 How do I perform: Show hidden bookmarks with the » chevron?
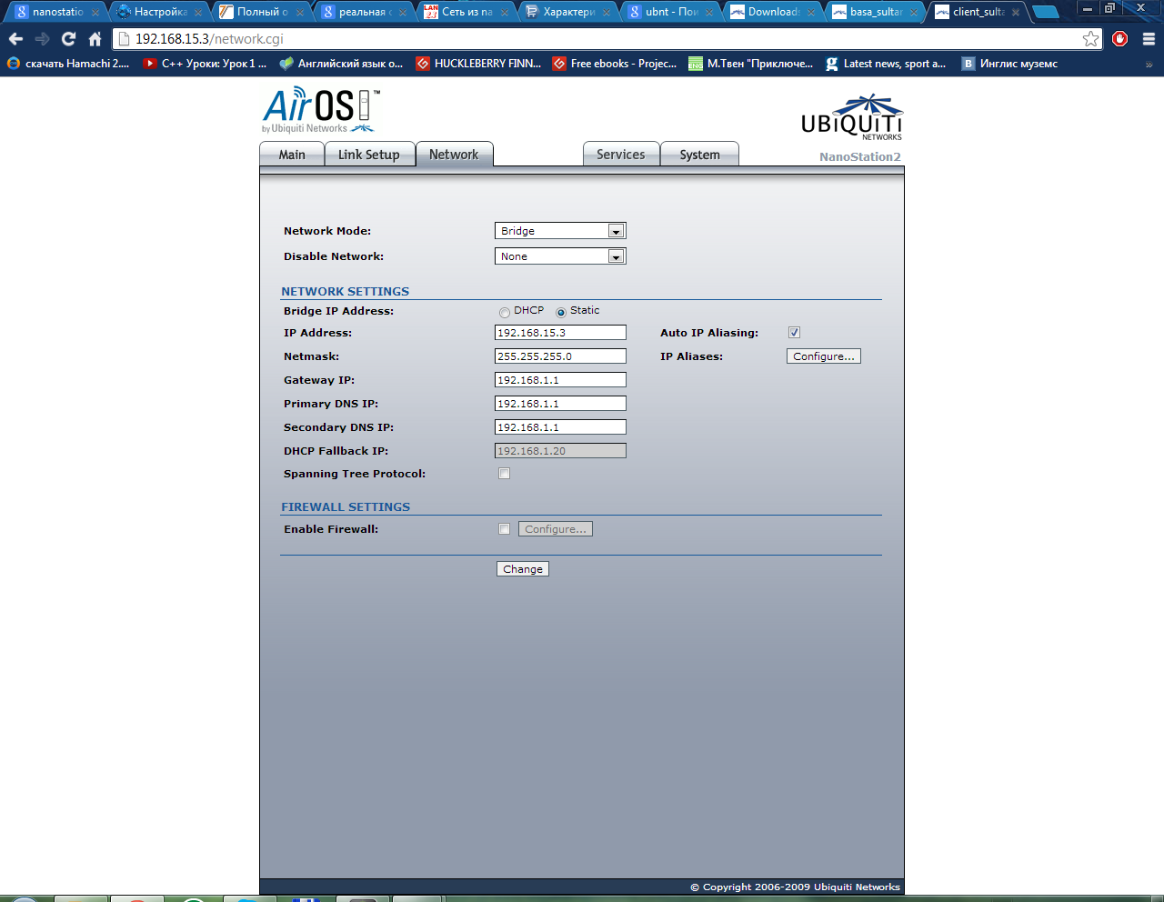pyautogui.click(x=1149, y=64)
